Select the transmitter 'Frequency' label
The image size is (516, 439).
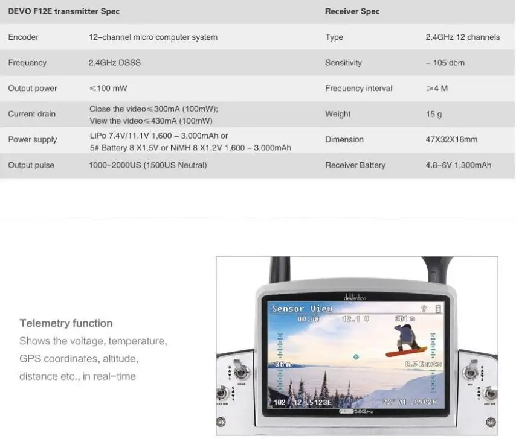point(27,63)
